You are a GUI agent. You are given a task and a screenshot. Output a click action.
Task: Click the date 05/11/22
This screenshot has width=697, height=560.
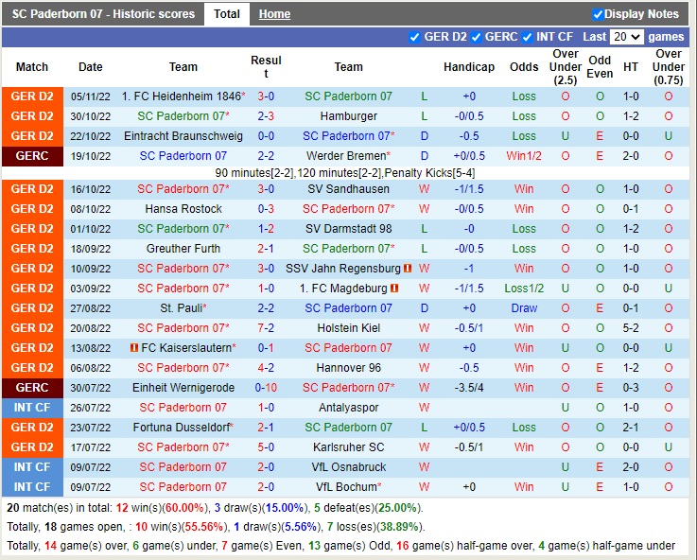90,96
